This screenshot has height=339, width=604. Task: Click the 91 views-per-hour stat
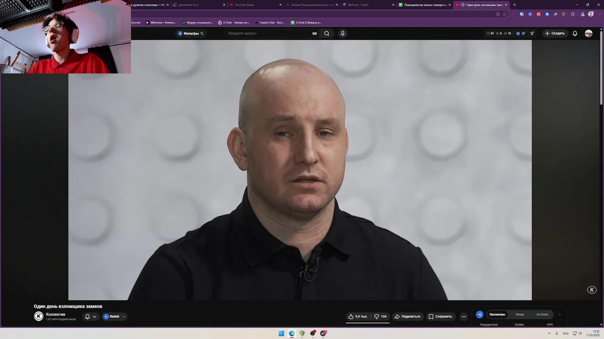490,33
